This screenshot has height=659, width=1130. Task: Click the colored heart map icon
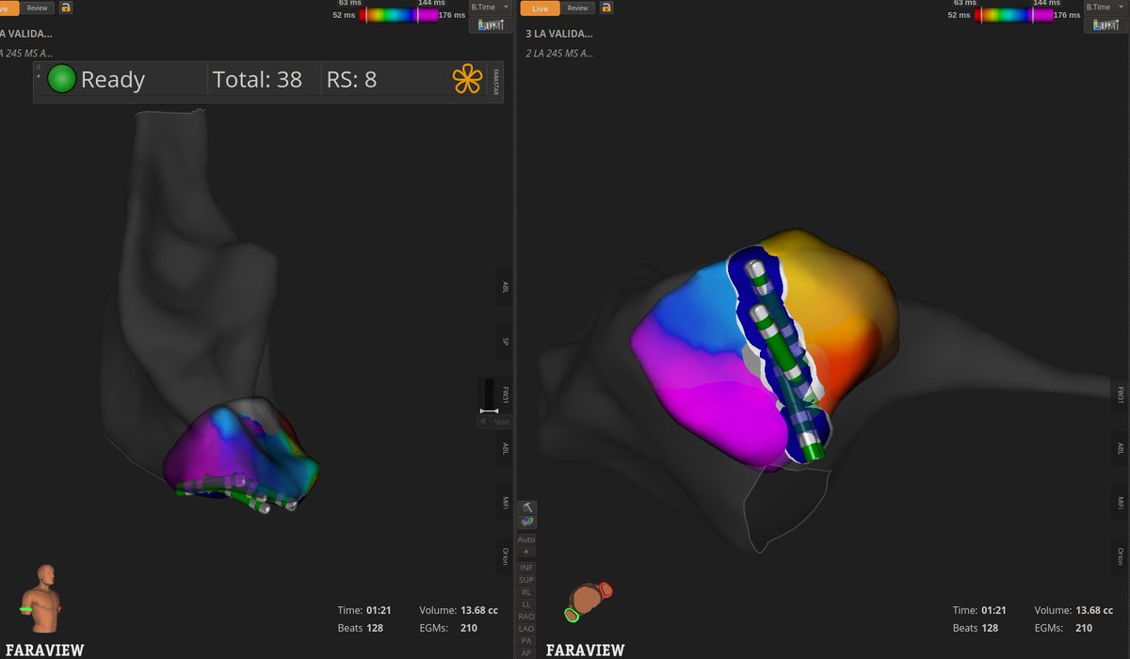pyautogui.click(x=527, y=521)
